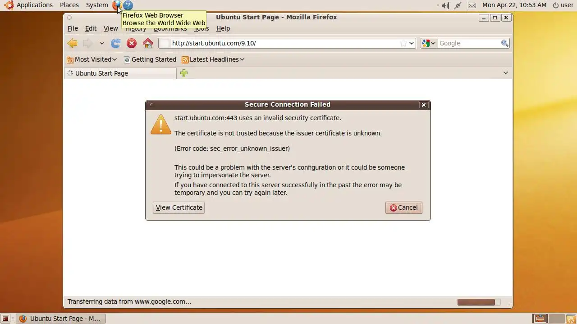Click the Transferring data status text
The image size is (577, 324).
[129, 301]
